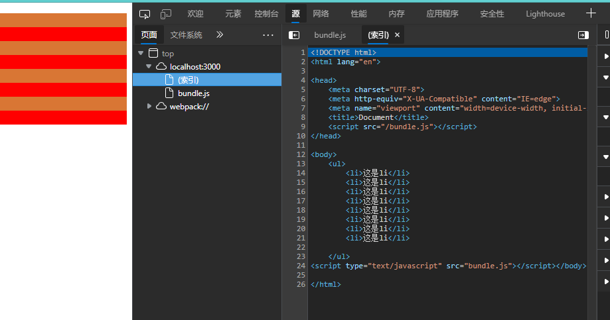Click the <li> on line 14
610x320 pixels.
point(378,173)
